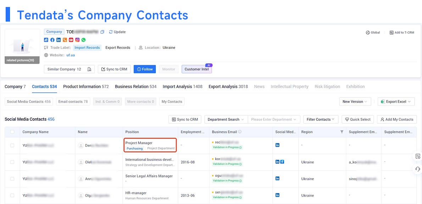
Task: Open the Filter Contacts dropdown
Action: point(321,120)
